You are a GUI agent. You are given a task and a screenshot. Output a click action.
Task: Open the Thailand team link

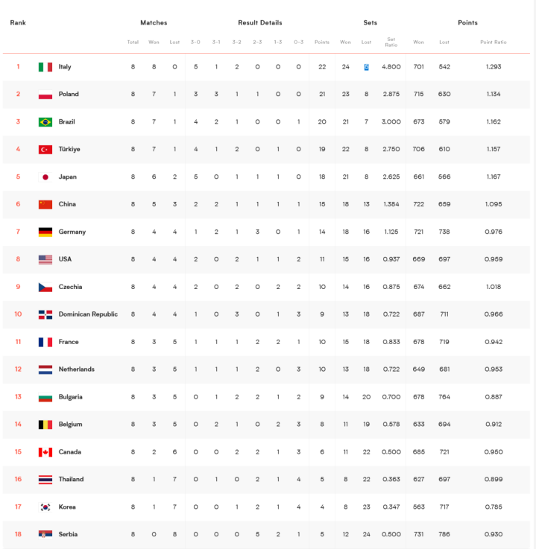[x=71, y=480]
